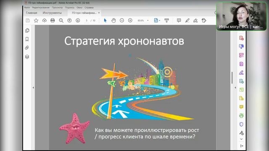
Task: Select the highlighter pen tool
Action: (x=187, y=21)
